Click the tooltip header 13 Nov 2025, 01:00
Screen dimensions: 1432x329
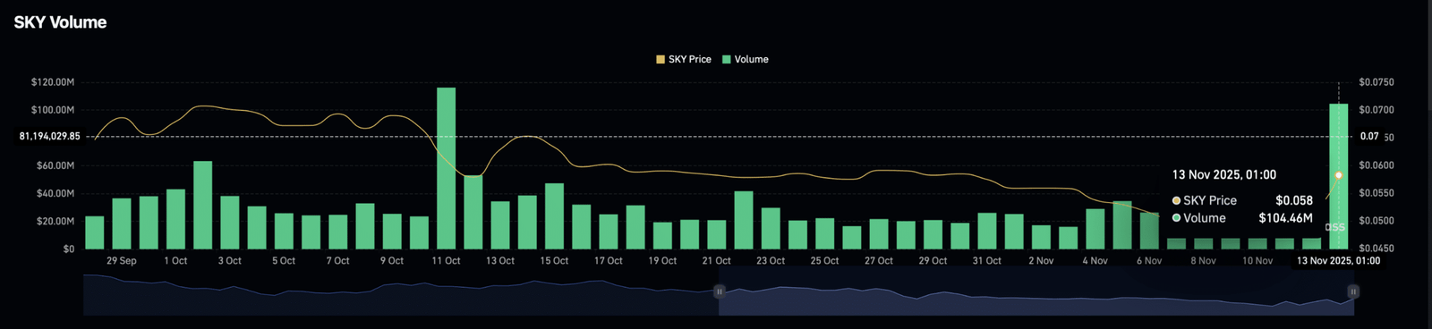pyautogui.click(x=1224, y=175)
